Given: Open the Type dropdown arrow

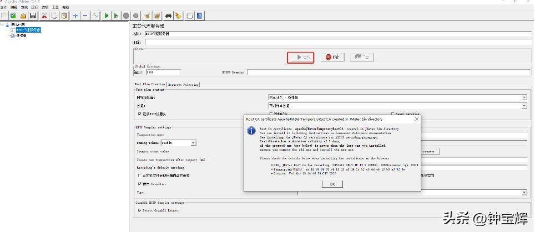Looking at the screenshot, I should [524, 193].
